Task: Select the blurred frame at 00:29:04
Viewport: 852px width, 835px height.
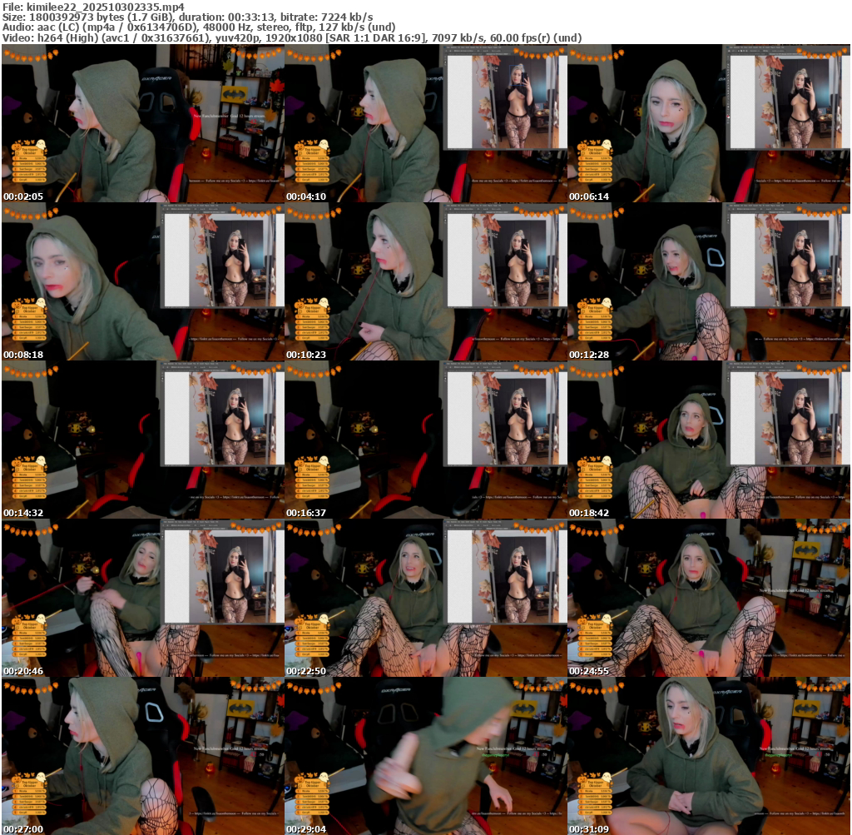Action: 425,756
